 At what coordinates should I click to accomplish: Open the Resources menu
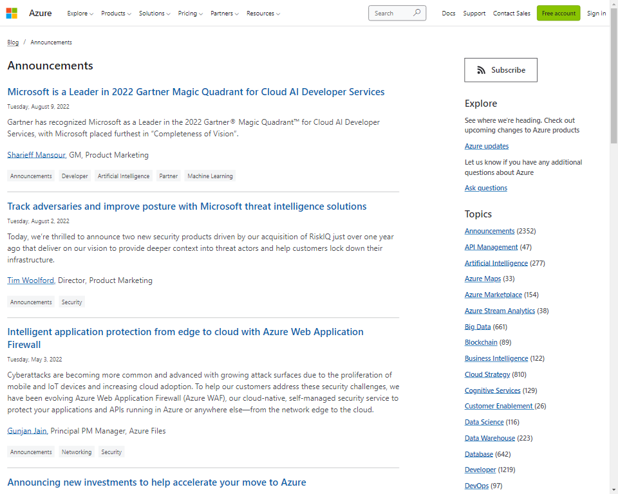263,14
